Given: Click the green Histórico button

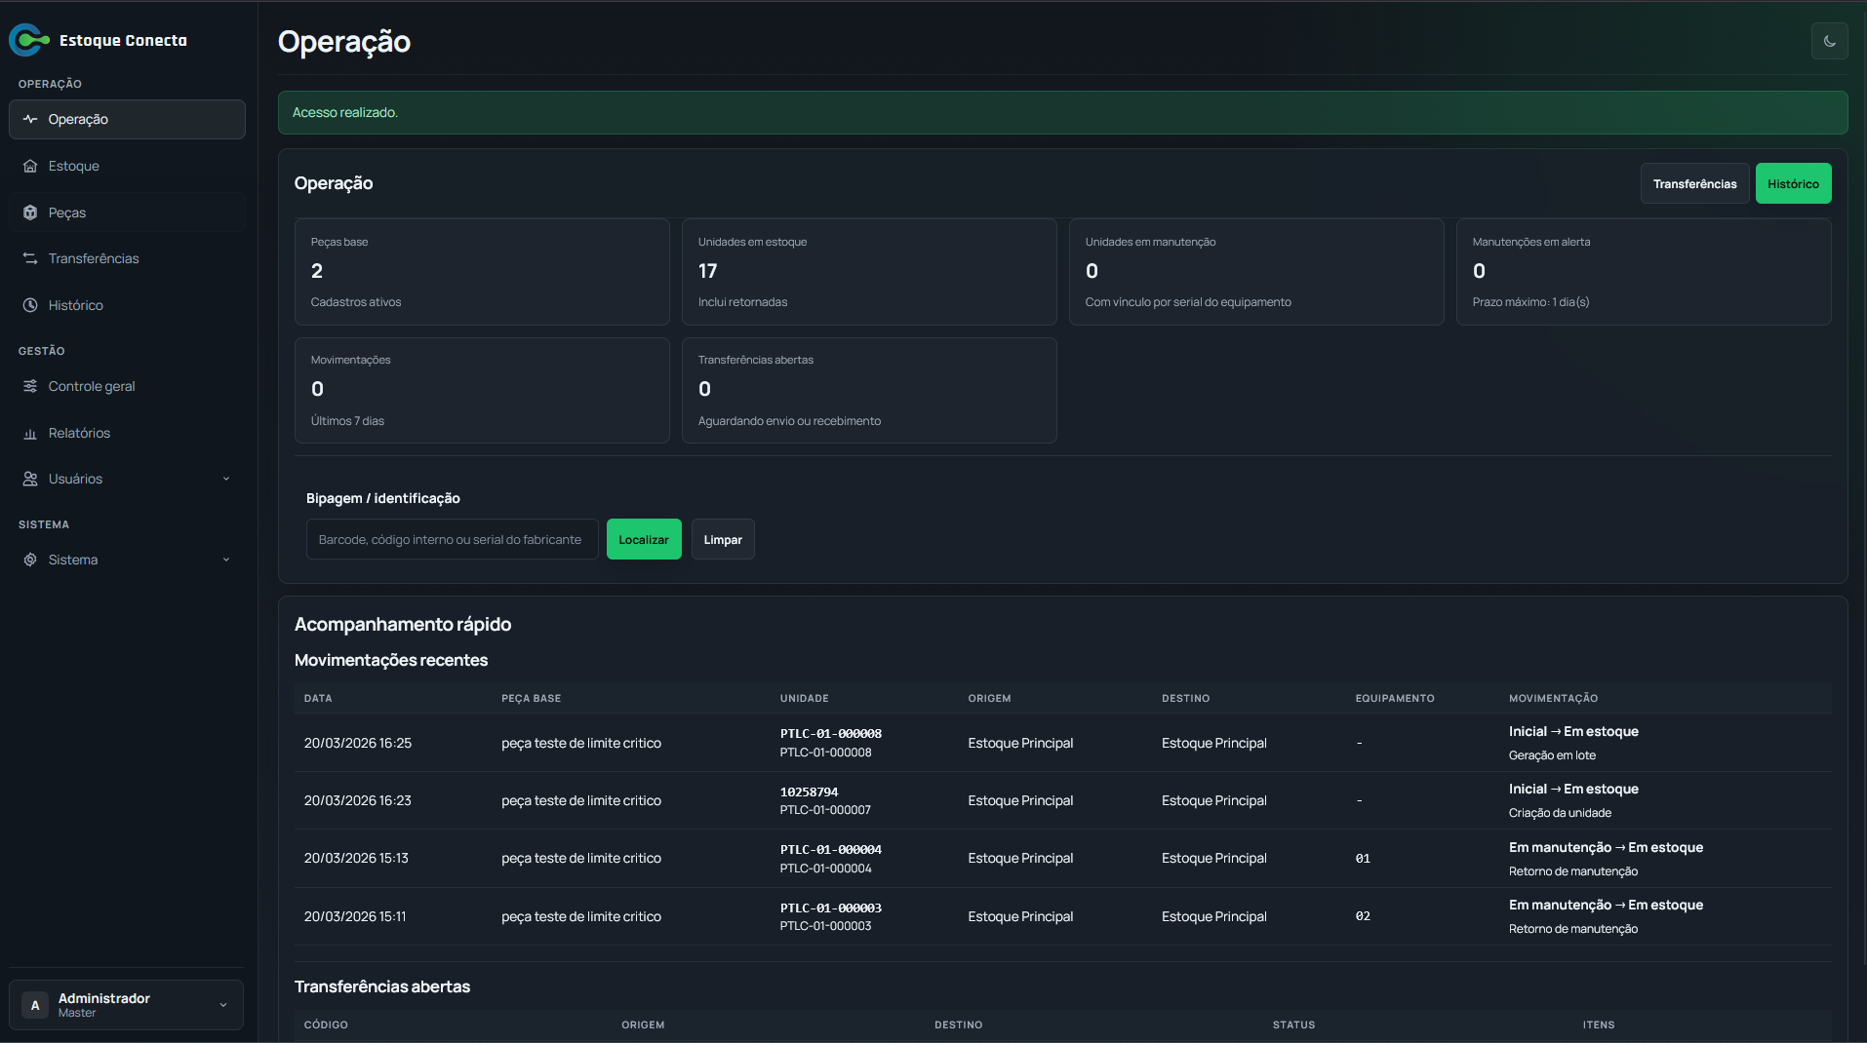Looking at the screenshot, I should [x=1793, y=183].
